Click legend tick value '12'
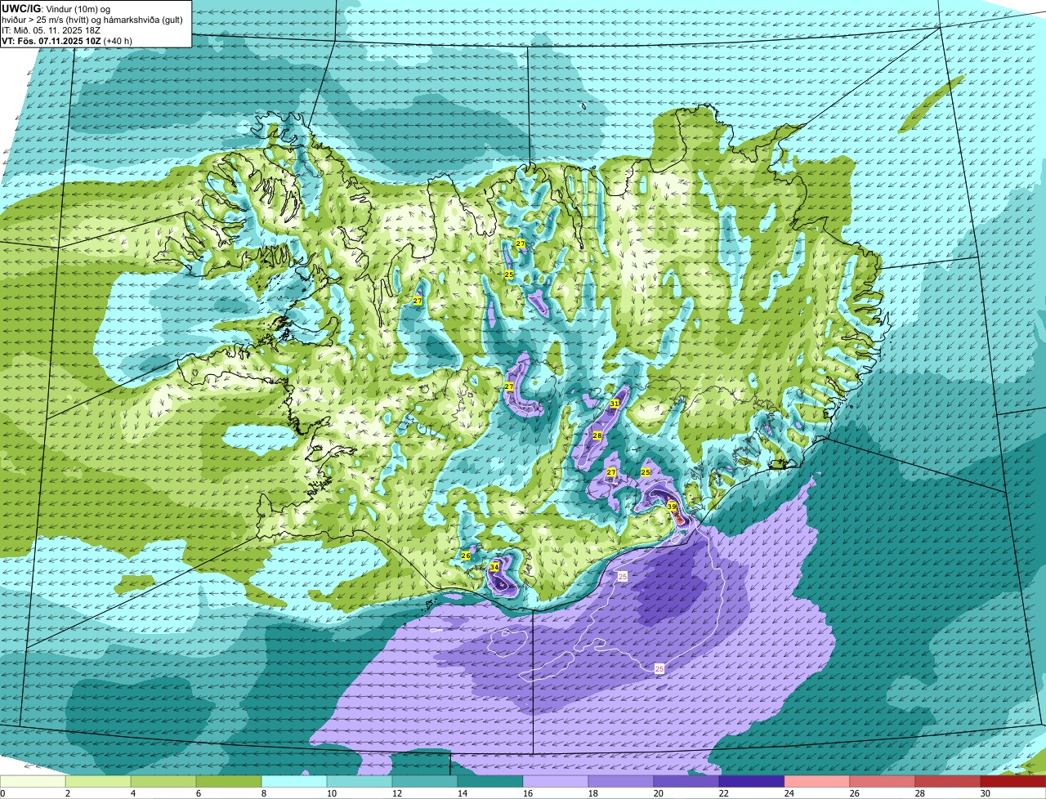Viewport: 1046px width, 799px height. pyautogui.click(x=396, y=793)
